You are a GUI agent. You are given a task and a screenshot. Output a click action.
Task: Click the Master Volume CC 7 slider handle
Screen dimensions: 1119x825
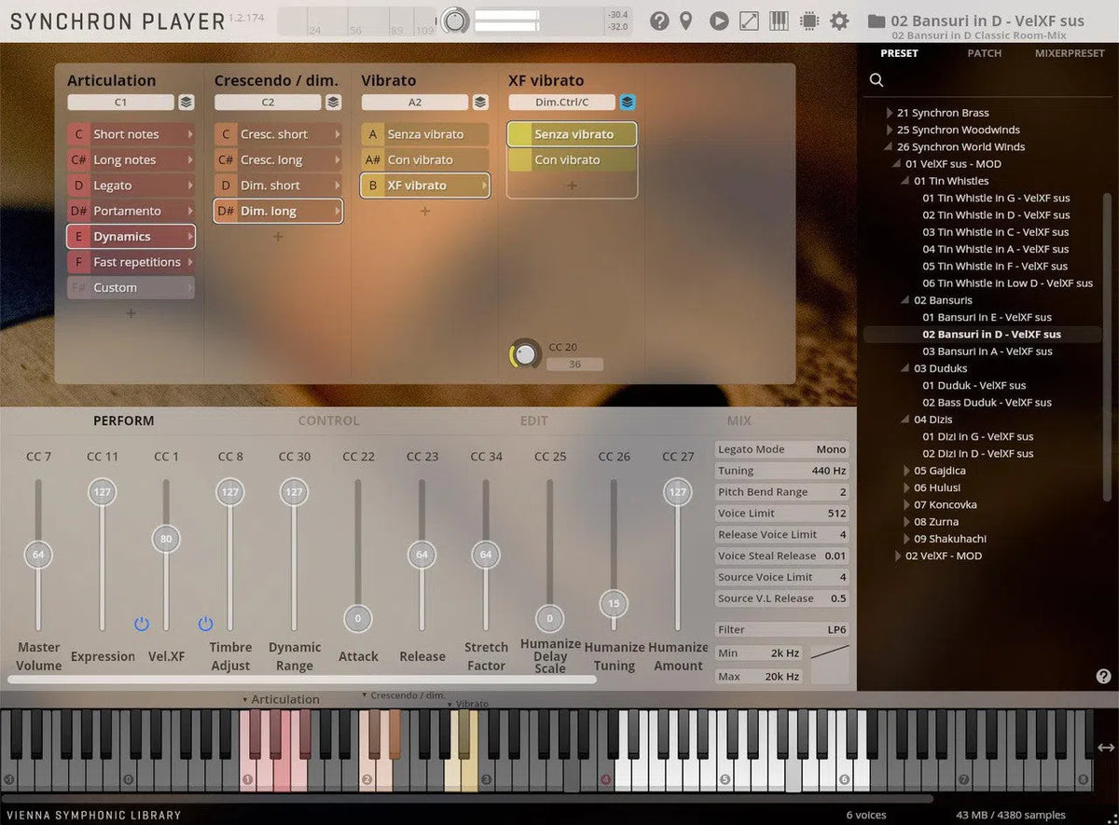pyautogui.click(x=38, y=555)
